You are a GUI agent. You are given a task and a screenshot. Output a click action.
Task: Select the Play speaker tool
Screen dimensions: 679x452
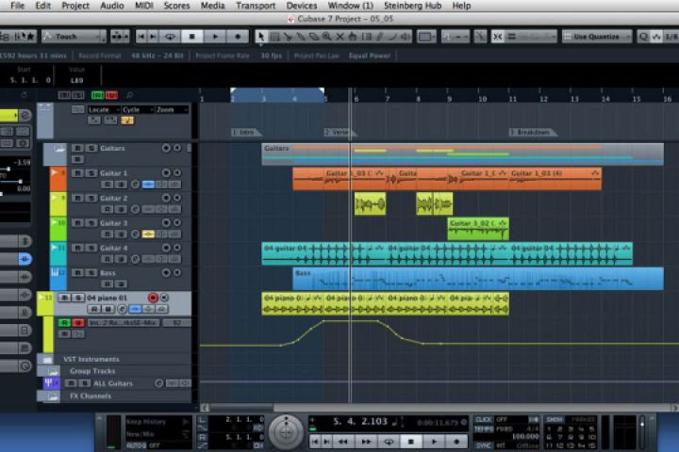click(x=406, y=37)
